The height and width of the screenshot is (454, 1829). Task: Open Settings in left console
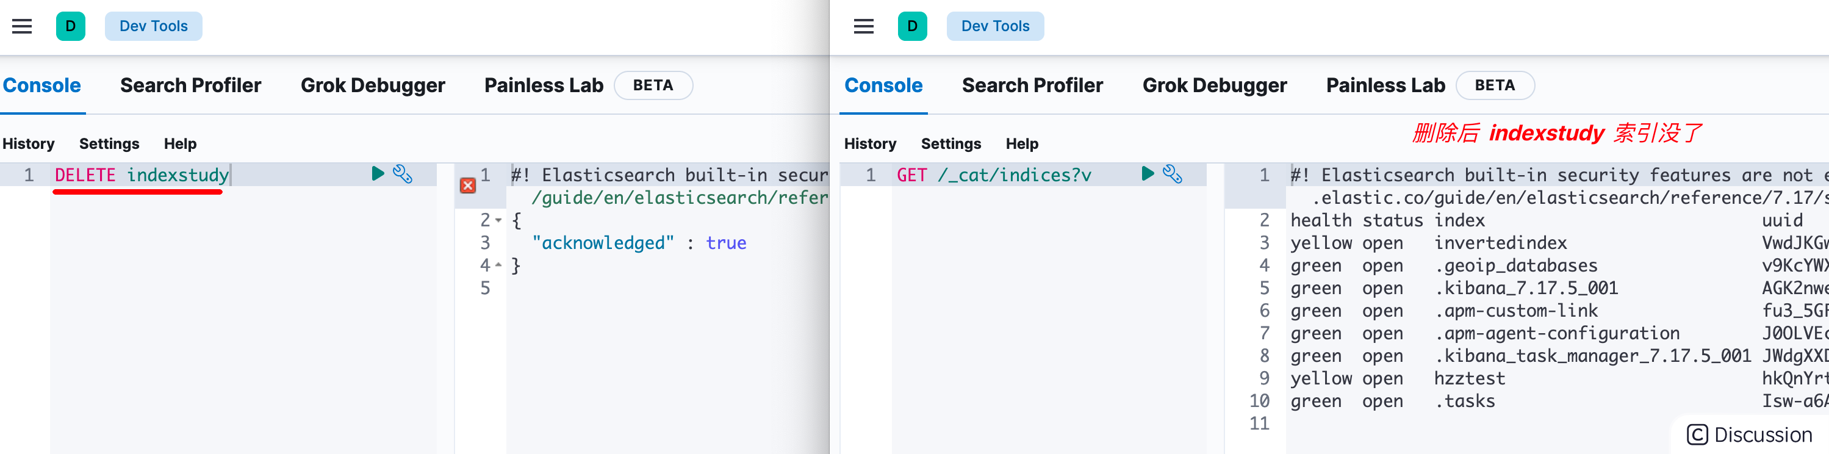coord(109,143)
